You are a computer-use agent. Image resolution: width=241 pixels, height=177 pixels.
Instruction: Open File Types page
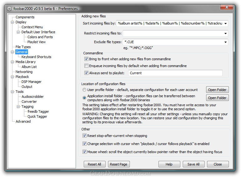coord(23,47)
